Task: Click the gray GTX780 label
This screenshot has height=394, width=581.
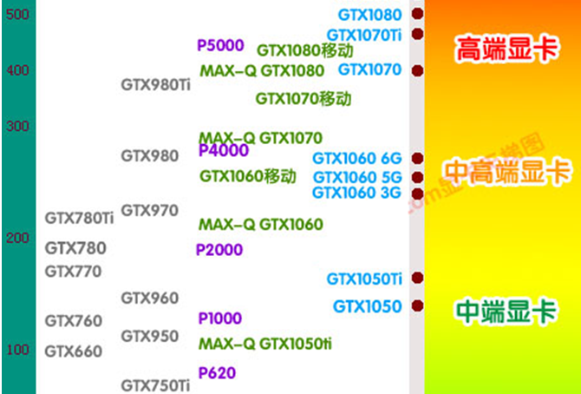Action: [75, 248]
